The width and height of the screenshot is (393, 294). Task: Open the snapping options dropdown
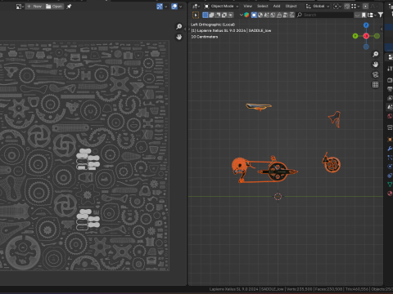click(x=355, y=6)
